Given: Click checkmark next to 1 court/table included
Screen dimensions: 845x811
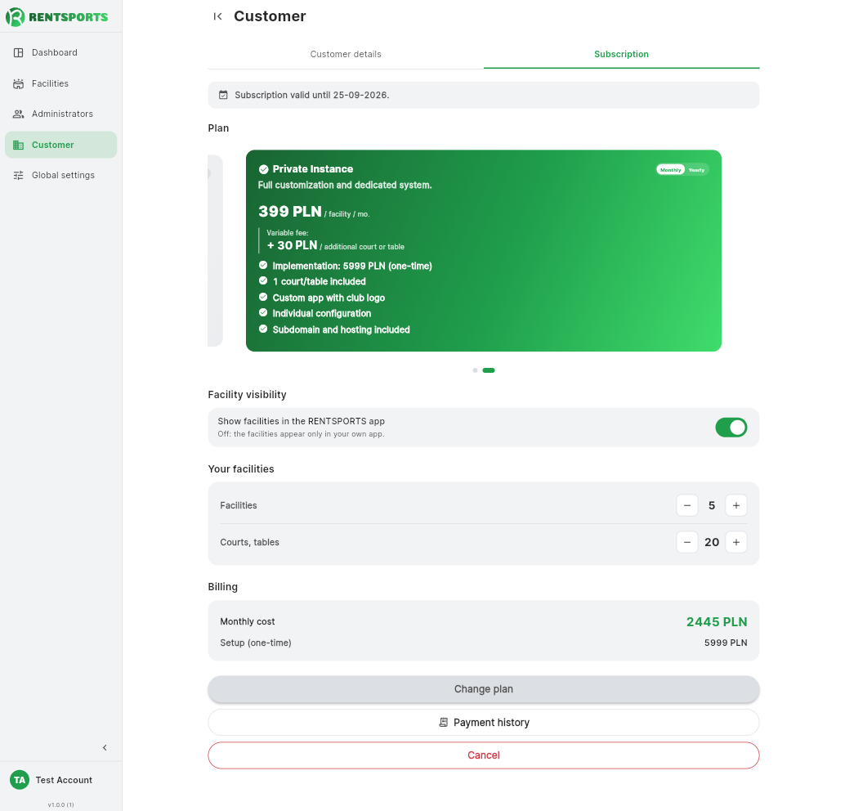Looking at the screenshot, I should pyautogui.click(x=263, y=280).
